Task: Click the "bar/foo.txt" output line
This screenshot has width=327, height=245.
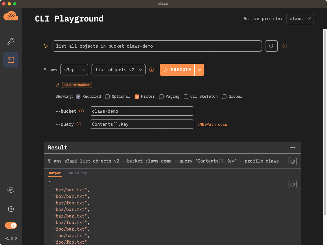Action: coord(71,203)
